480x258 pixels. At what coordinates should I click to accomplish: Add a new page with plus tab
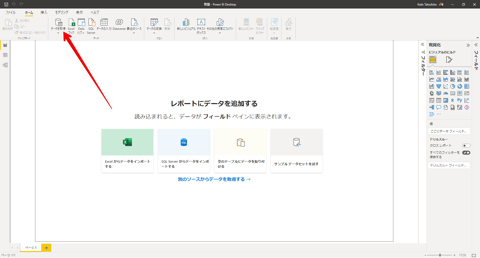point(46,248)
